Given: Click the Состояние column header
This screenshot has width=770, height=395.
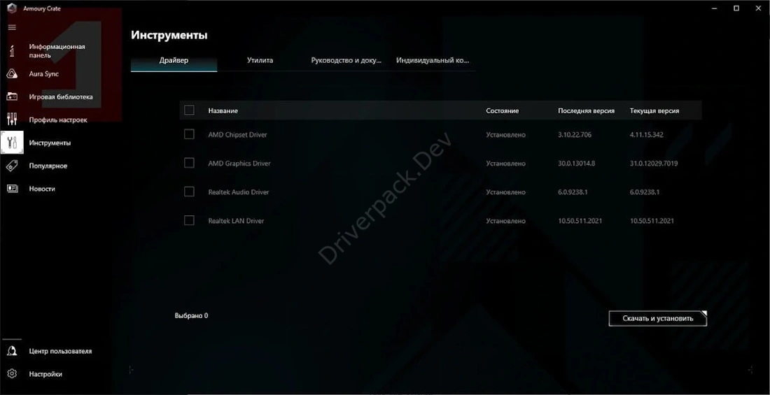Looking at the screenshot, I should [x=503, y=111].
